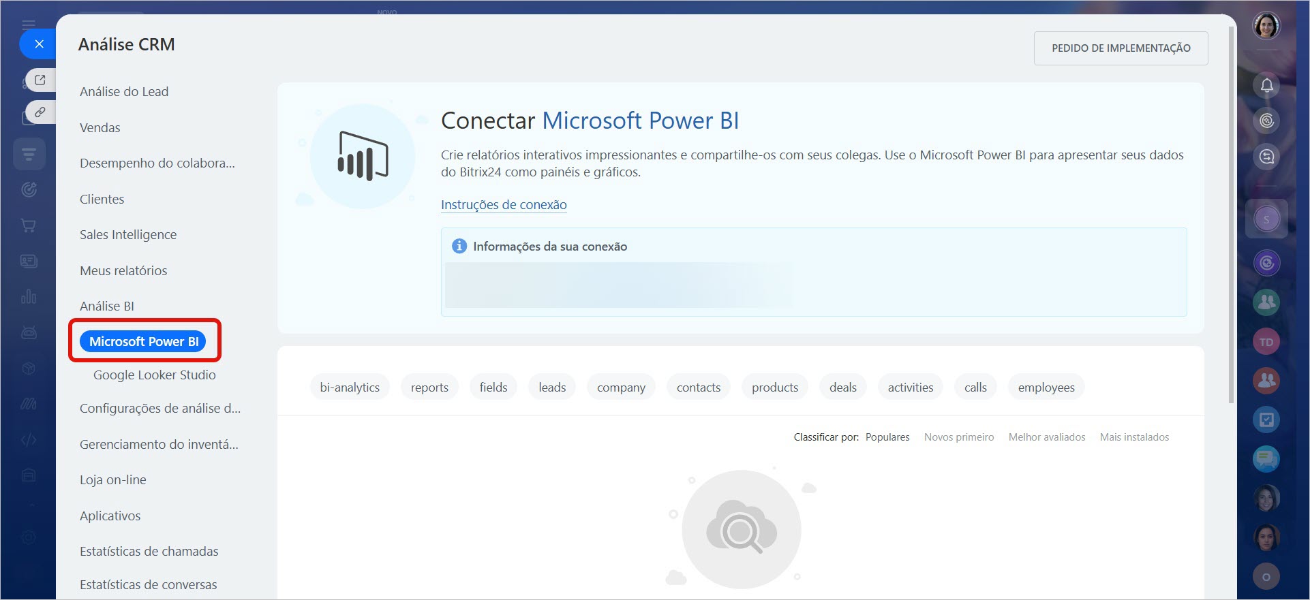Viewport: 1310px width, 600px height.
Task: Click the Power BI logo icon
Action: (x=363, y=156)
